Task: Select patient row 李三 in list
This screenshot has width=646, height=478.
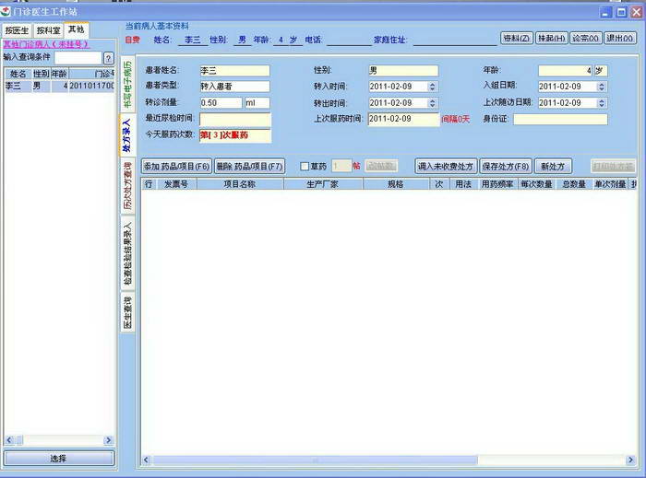Action: click(59, 86)
